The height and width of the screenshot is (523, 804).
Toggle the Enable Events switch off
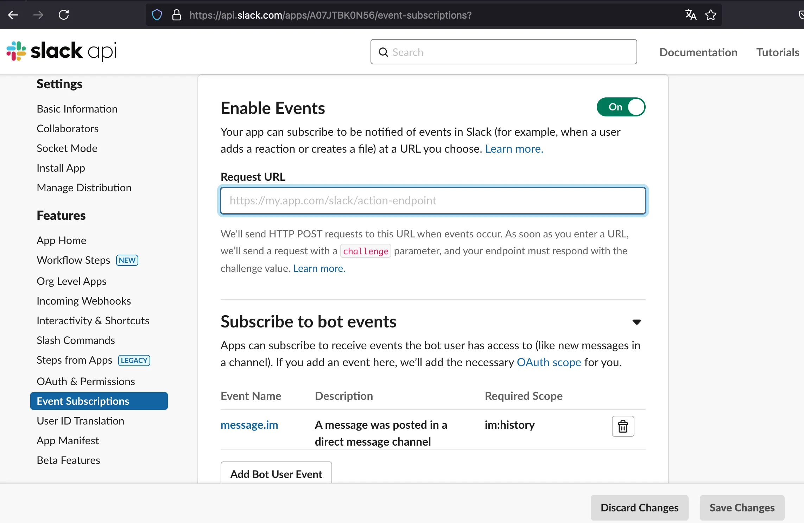(621, 107)
